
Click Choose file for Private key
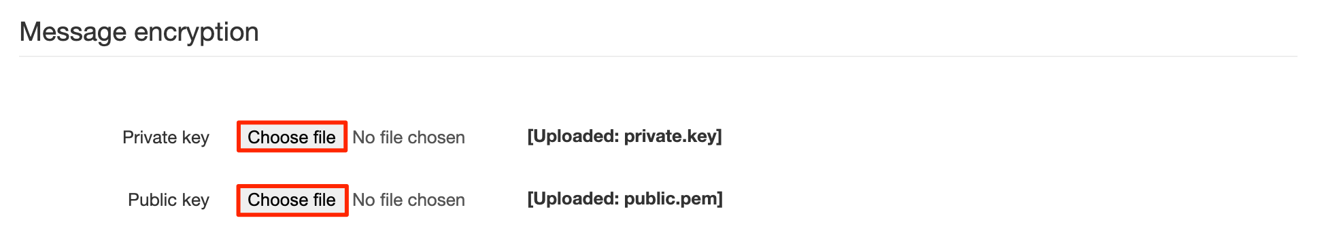pos(292,137)
